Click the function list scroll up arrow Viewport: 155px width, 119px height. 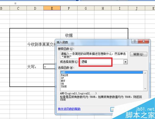tap(145, 73)
